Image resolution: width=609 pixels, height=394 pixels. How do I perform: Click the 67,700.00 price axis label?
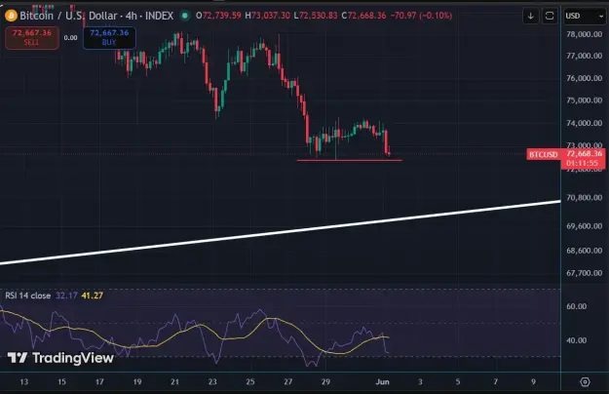(584, 273)
